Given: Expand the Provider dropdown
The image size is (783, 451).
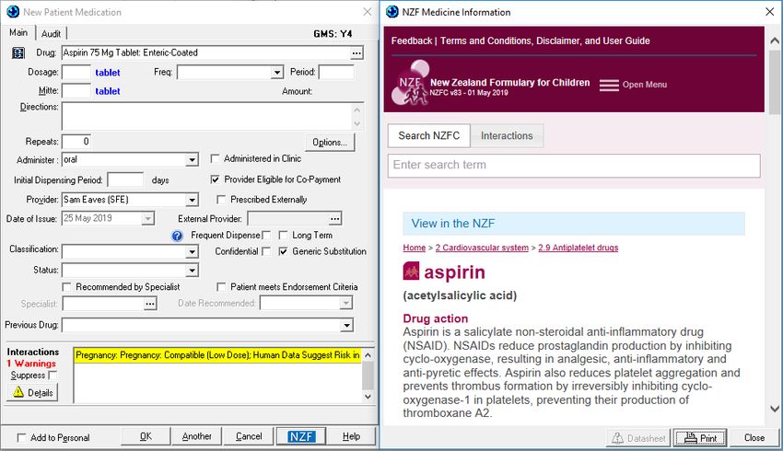Looking at the screenshot, I should 192,200.
